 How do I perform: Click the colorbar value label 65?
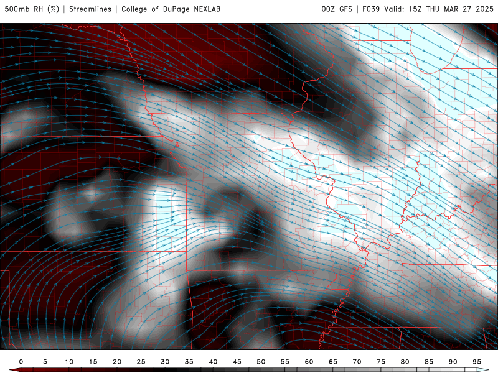(333, 362)
